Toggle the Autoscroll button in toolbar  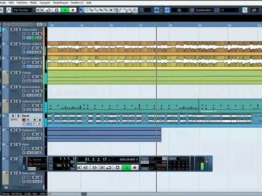pyautogui.click(x=157, y=10)
